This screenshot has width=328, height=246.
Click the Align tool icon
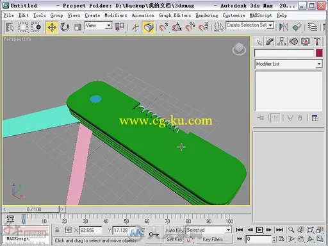coord(297,27)
